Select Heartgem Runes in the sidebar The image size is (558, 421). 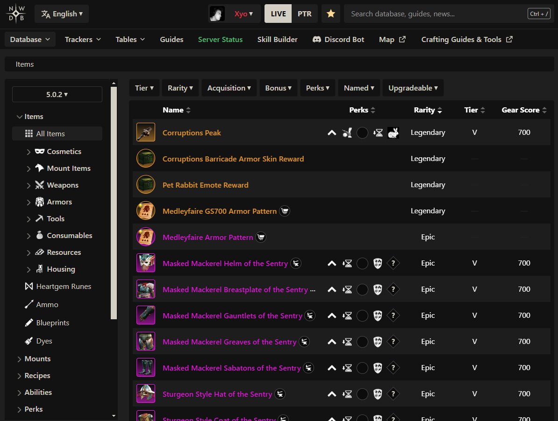coord(58,287)
